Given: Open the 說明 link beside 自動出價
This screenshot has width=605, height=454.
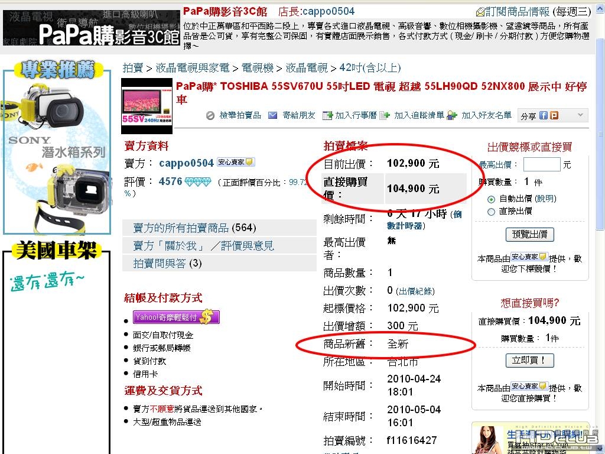Looking at the screenshot, I should (545, 199).
